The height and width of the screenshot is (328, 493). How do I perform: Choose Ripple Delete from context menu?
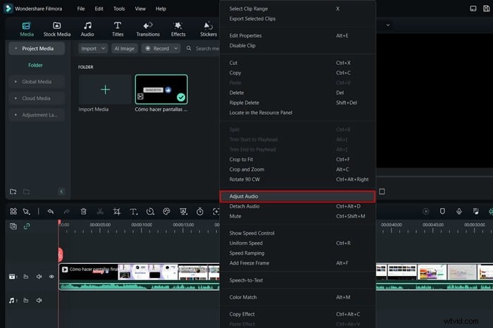pyautogui.click(x=297, y=103)
